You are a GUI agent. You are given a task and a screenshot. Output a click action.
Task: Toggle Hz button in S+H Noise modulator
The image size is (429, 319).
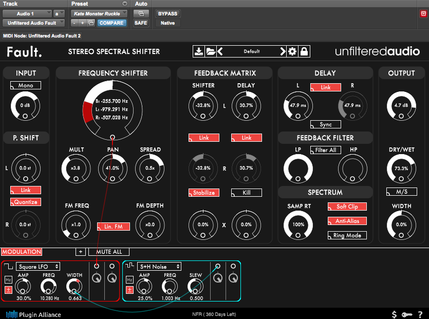click(x=129, y=280)
